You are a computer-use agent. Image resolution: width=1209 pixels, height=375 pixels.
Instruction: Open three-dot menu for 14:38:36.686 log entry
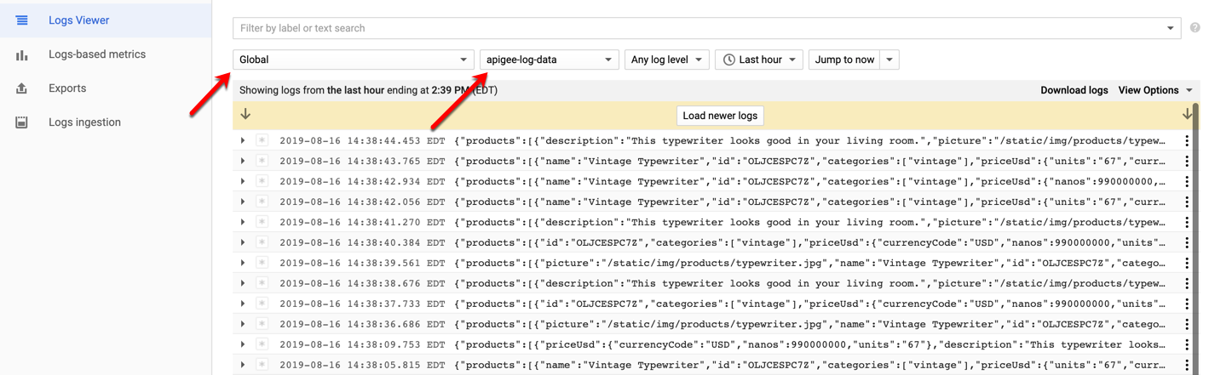click(x=1187, y=324)
